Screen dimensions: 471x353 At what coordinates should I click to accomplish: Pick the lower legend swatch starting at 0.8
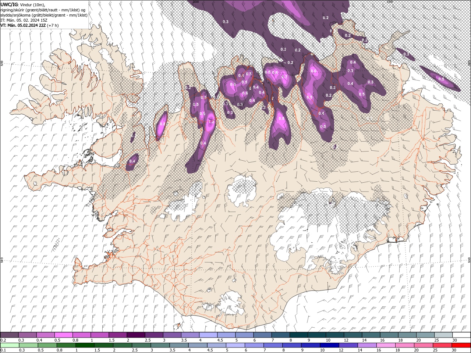pos(66,345)
